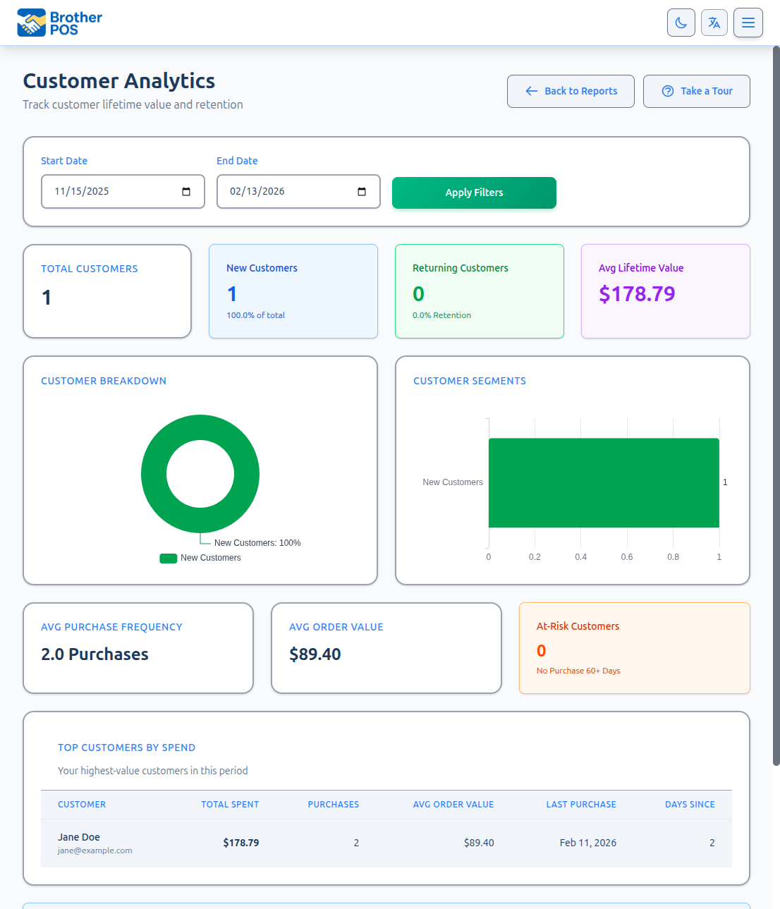Click the At-Risk Customers card

[634, 647]
